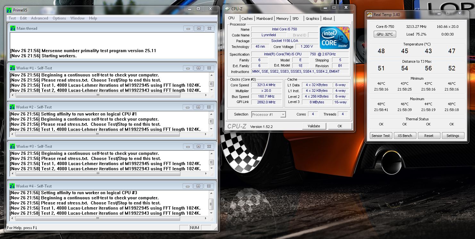Click the Multiplier x 20.0 value
475x239 pixels.
pyautogui.click(x=266, y=91)
